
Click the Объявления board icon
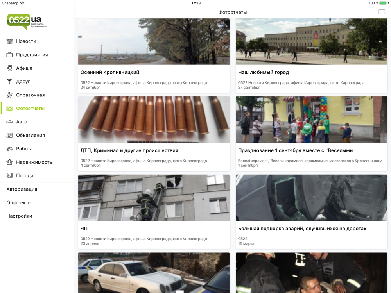[9, 136]
